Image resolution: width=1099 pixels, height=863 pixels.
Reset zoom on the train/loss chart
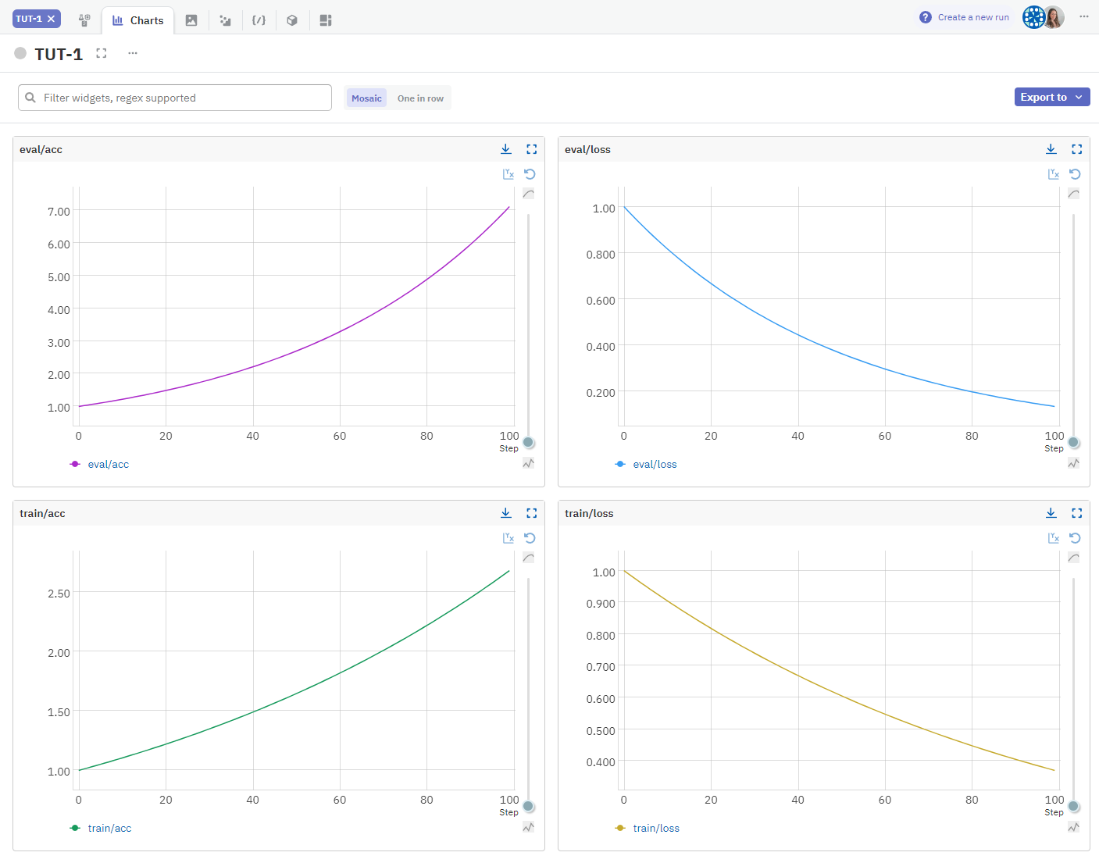point(1075,537)
